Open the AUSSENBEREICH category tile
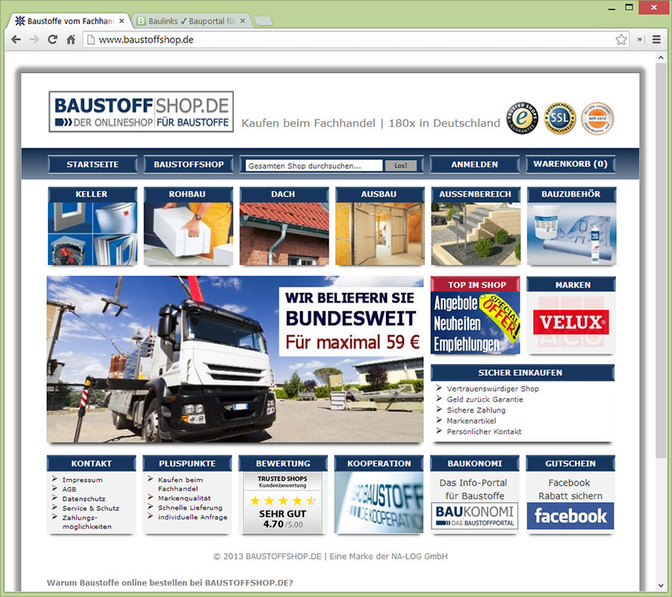Image resolution: width=672 pixels, height=597 pixels. (x=476, y=226)
